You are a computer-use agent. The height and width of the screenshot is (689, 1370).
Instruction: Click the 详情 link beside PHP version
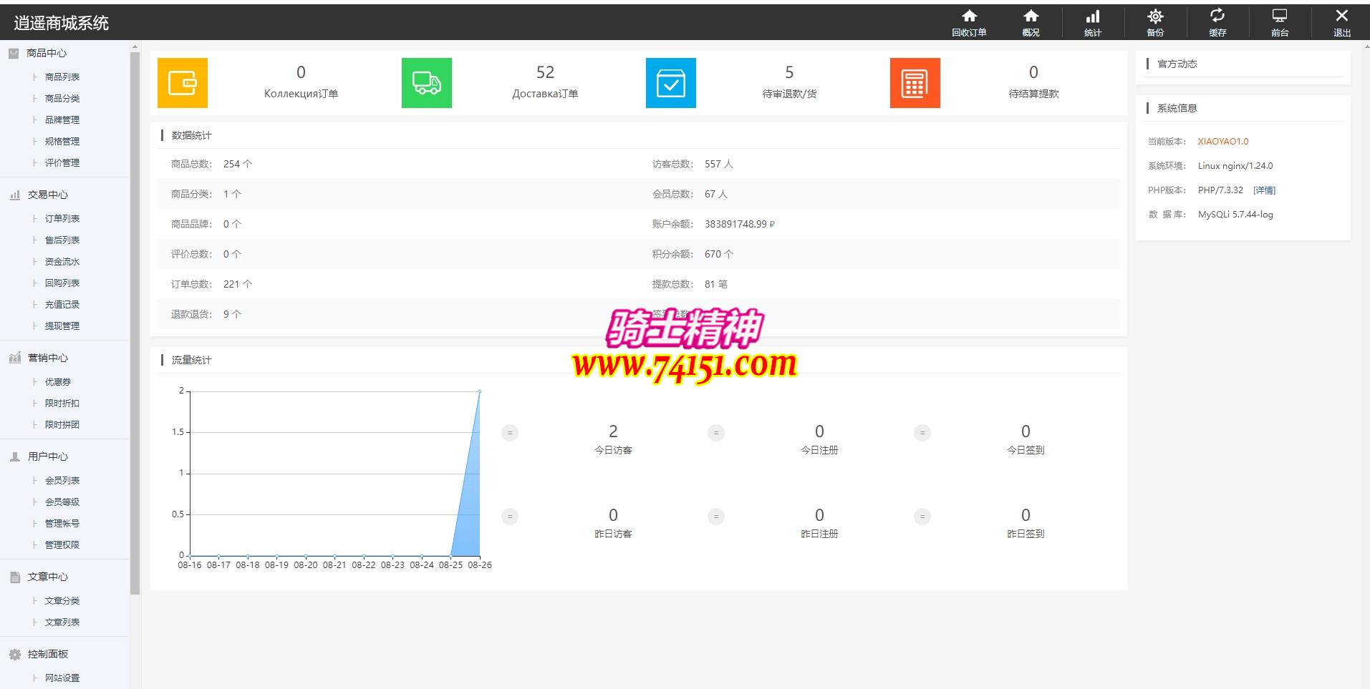pos(1264,190)
